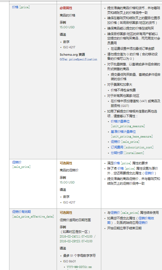Screen dimensions: 162x270
Task: Click bullet 在运费设置中添加最低订单金额
Action: coord(132,49)
